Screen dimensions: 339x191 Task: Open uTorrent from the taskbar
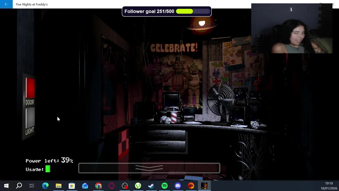point(138,186)
